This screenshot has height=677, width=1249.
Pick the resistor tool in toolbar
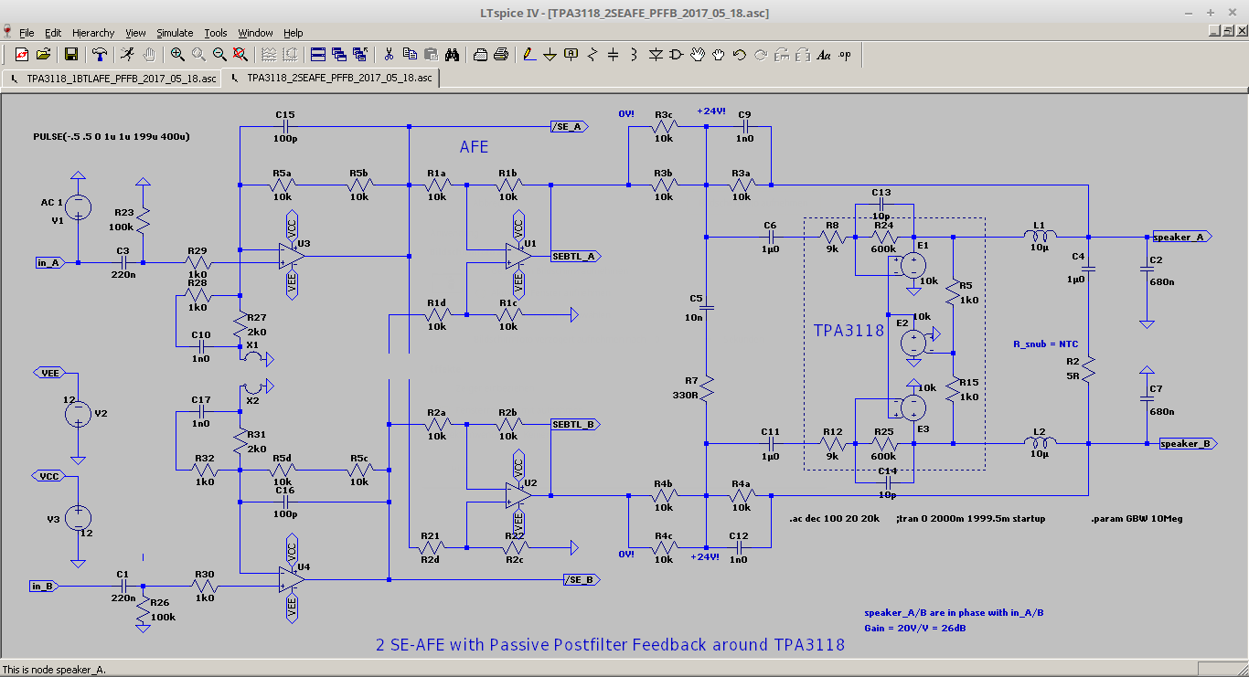592,55
